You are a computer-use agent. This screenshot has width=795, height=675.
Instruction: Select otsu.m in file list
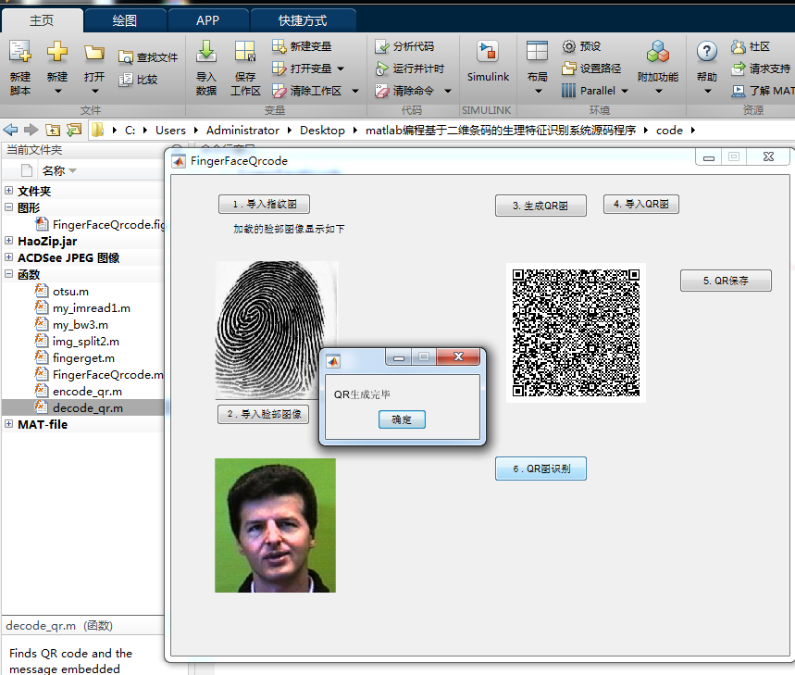tap(62, 291)
